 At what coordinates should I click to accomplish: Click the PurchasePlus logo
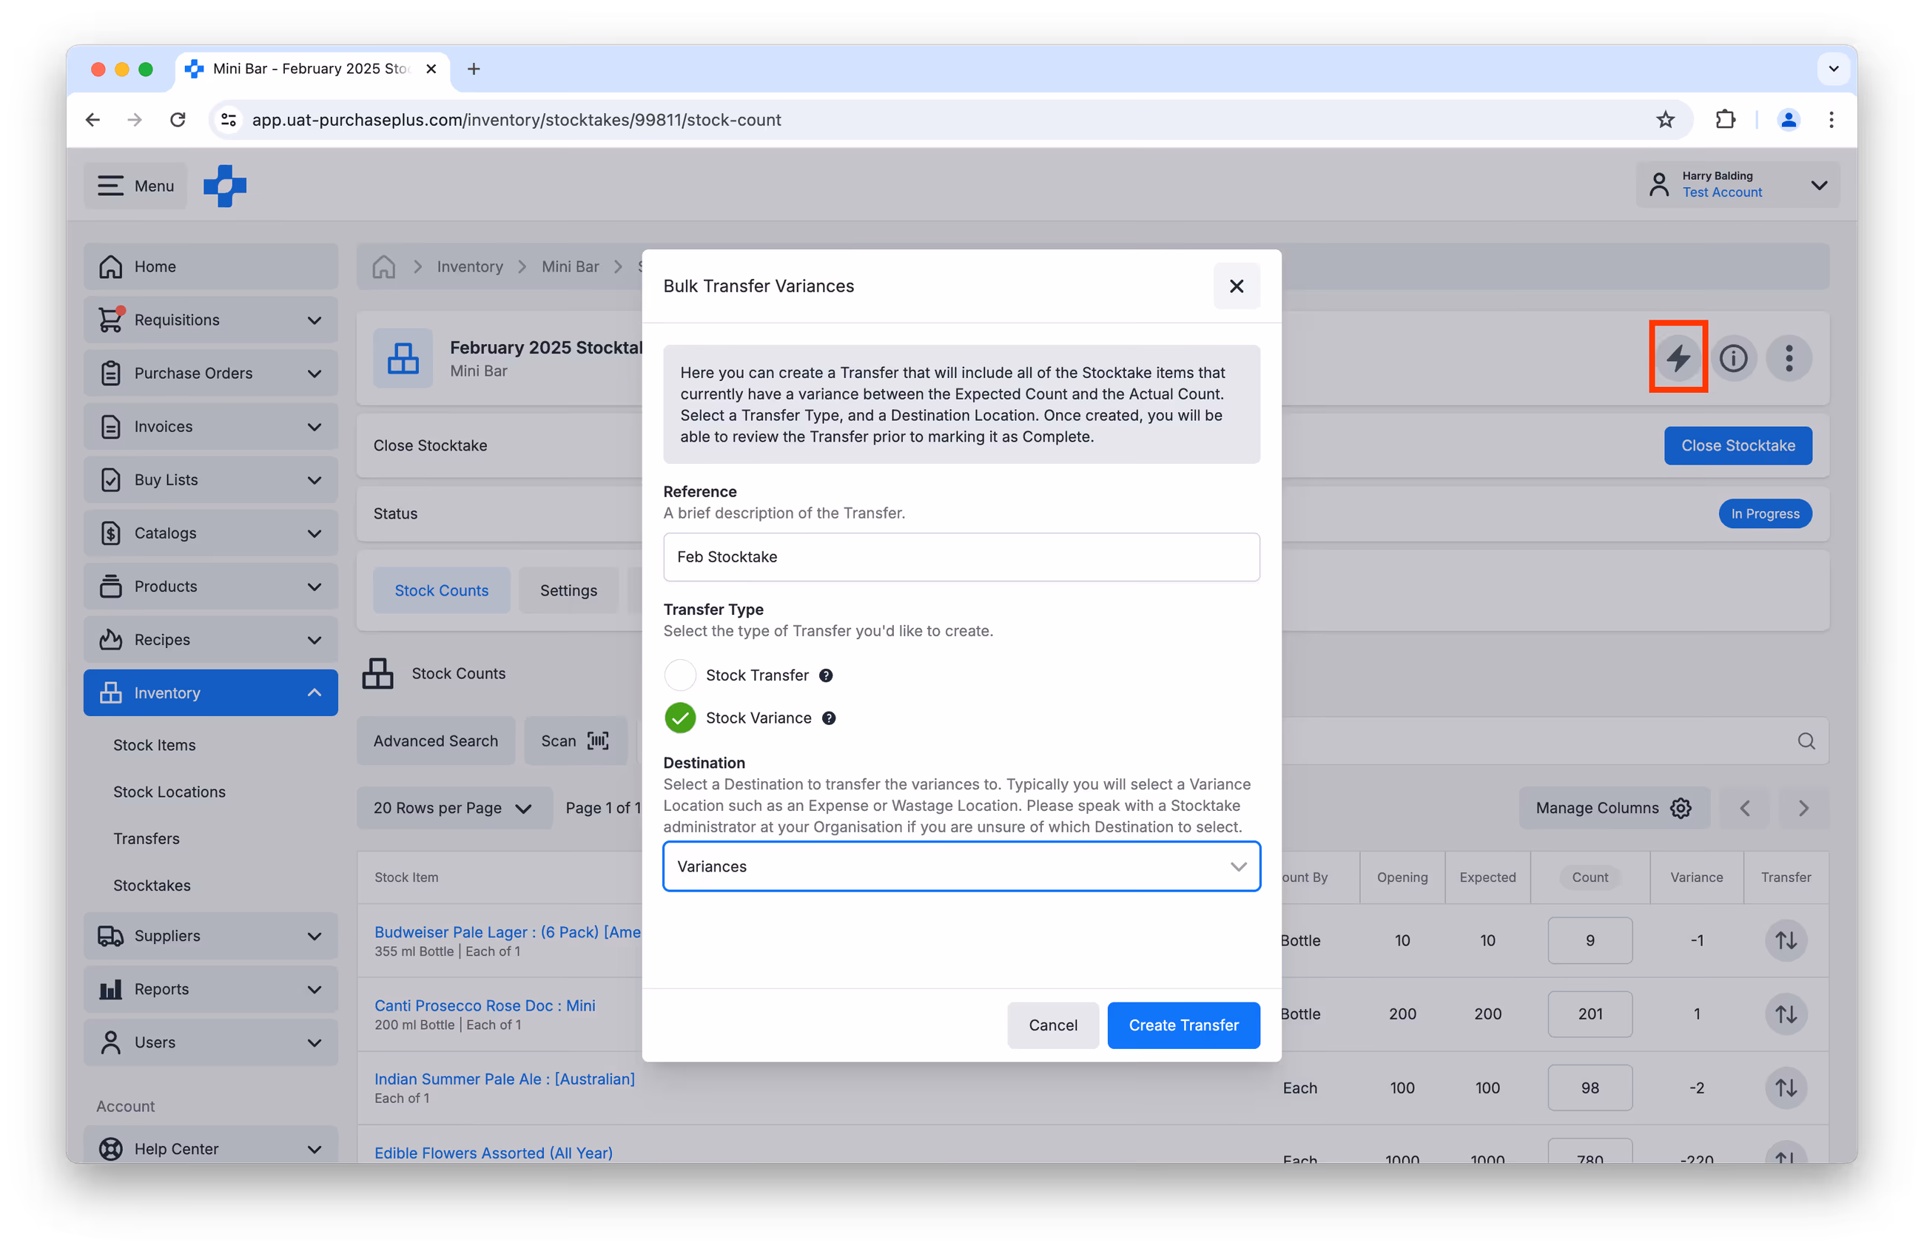pyautogui.click(x=225, y=186)
